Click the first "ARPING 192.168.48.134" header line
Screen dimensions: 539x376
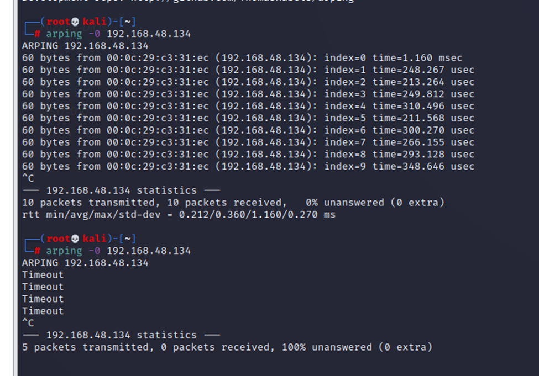tap(85, 46)
